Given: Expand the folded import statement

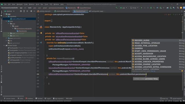Looking at the screenshot, I should (51, 21).
